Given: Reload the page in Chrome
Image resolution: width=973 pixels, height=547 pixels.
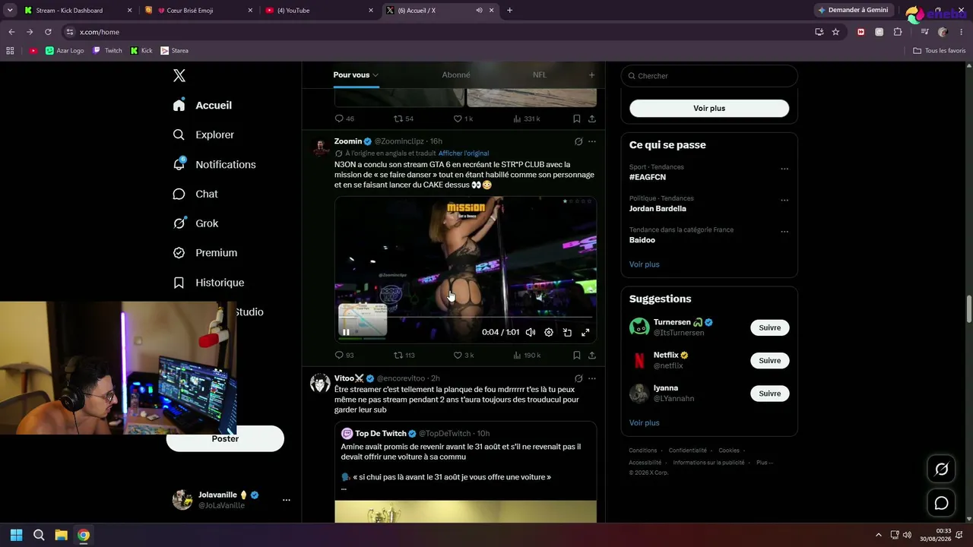Looking at the screenshot, I should click(x=48, y=32).
